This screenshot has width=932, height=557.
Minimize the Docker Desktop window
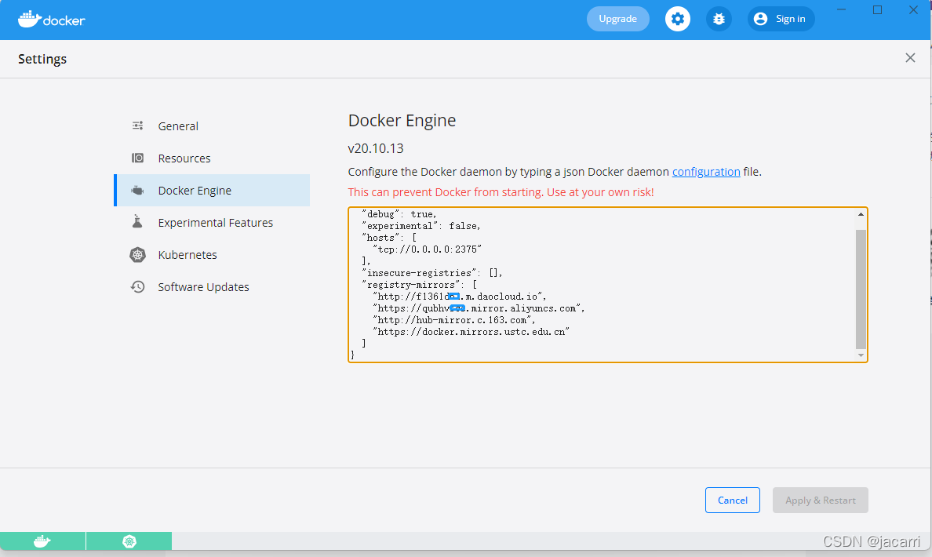point(841,9)
